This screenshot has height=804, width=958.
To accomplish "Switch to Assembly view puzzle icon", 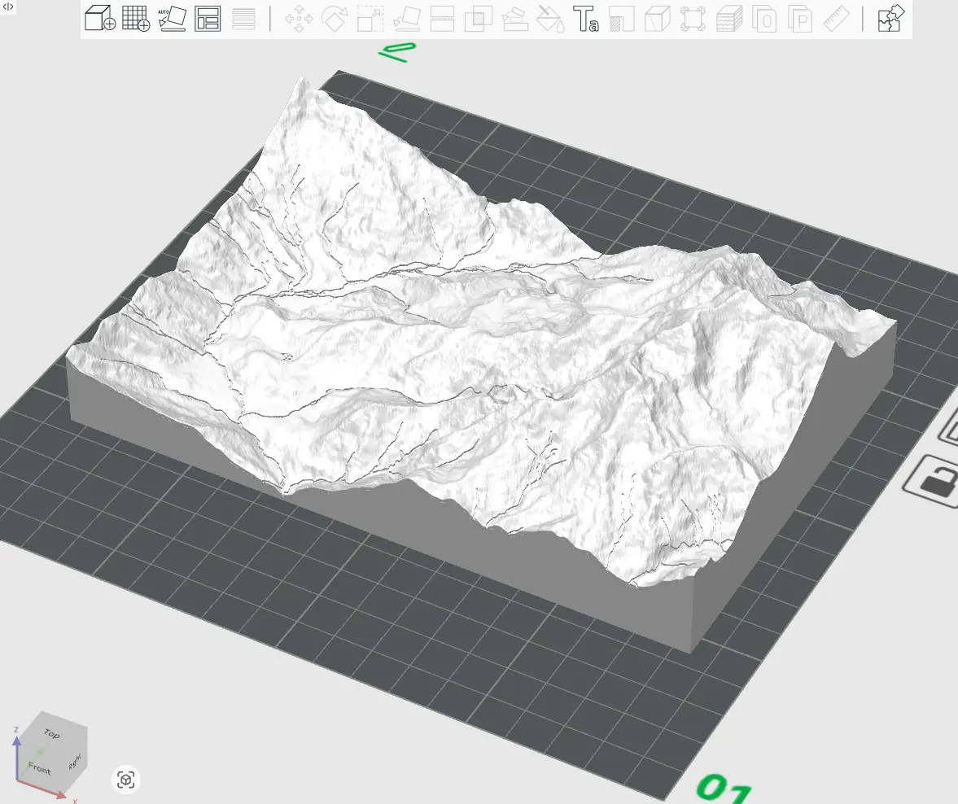I will (x=891, y=19).
